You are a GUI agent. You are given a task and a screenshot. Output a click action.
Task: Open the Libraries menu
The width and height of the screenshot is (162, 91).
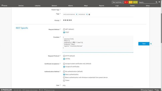pos(38,6)
